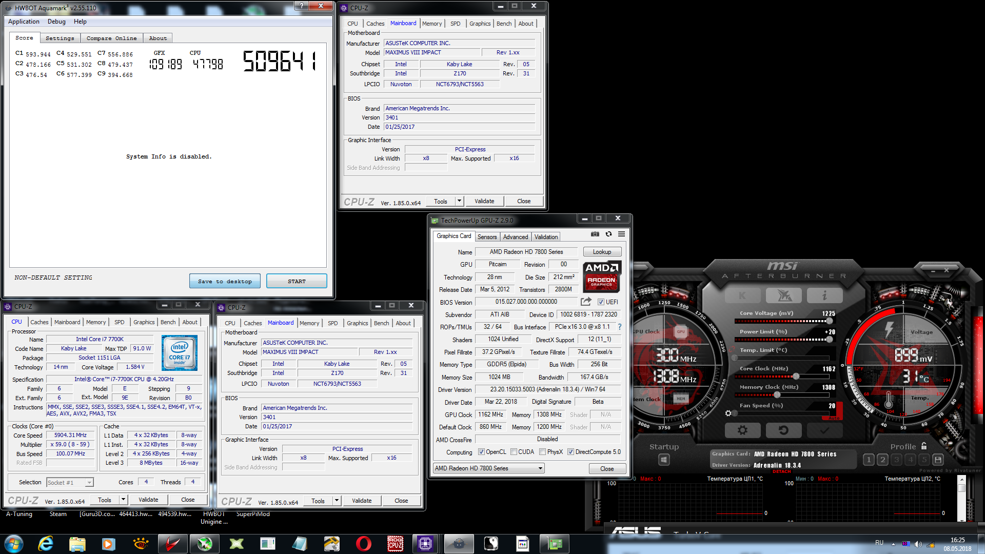Select Afterburner profile slot 2

pos(882,460)
